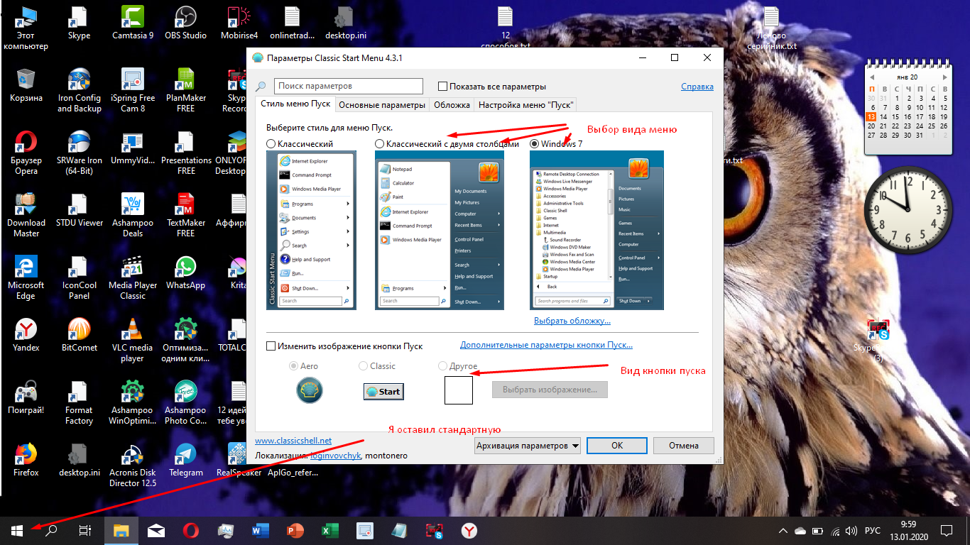Viewport: 970px width, 545px height.
Task: Open the BitComet desktop shortcut
Action: (x=79, y=335)
